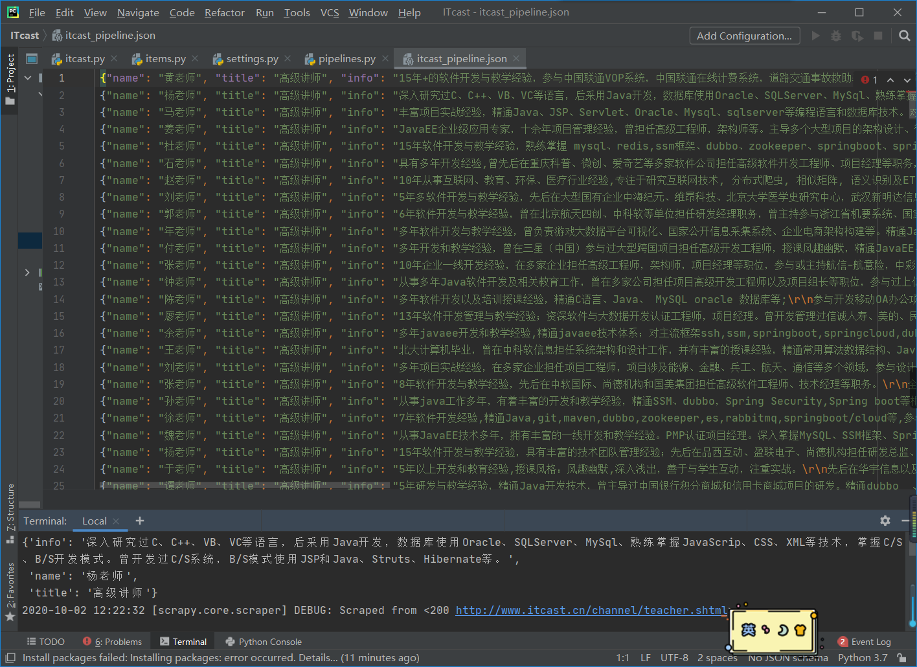The height and width of the screenshot is (667, 917).
Task: Close the items.py editor tab
Action: coord(195,58)
